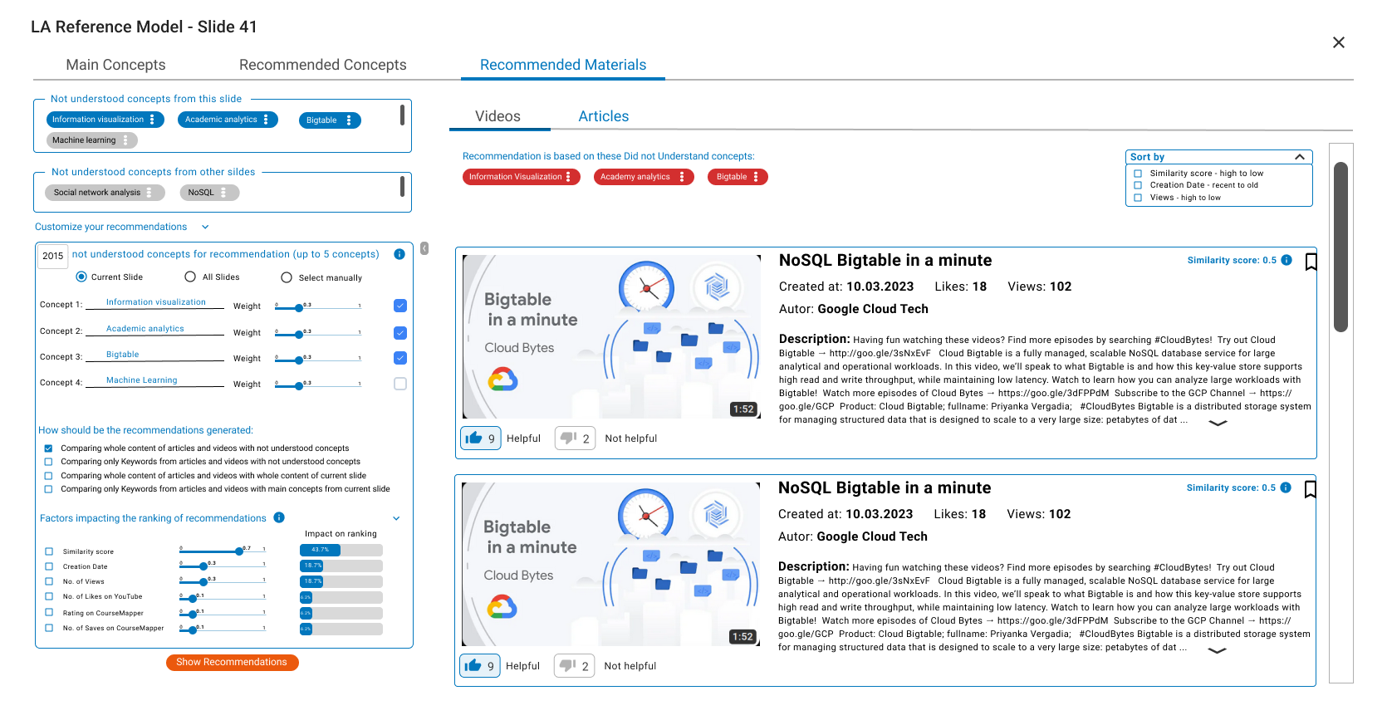
Task: Open menu dots on red Bigtable chip
Action: [756, 177]
